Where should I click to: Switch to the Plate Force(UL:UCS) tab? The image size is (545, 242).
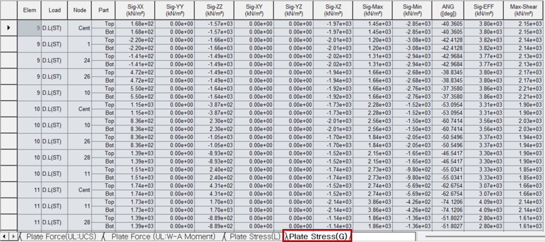[x=61, y=237]
